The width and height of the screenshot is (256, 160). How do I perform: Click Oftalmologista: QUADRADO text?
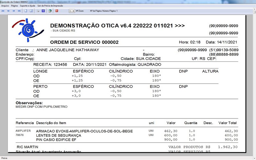135,65
